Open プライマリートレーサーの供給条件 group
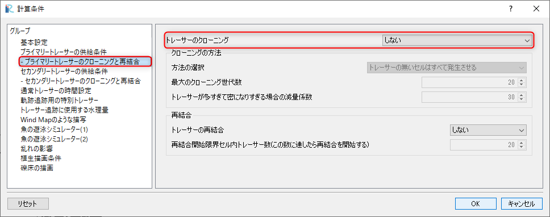Image resolution: width=550 pixels, height=217 pixels. [x=64, y=52]
